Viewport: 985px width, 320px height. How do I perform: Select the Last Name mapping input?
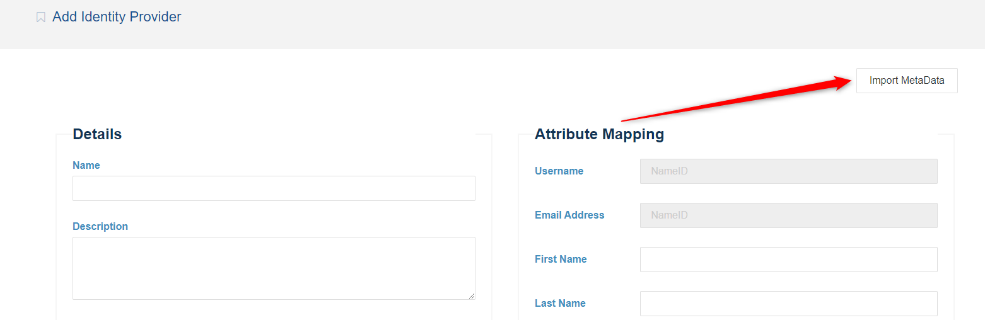click(x=788, y=304)
